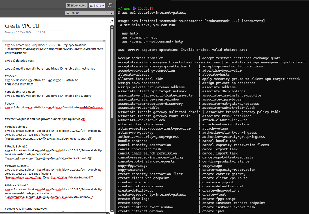This screenshot has width=309, height=214.
Task: Click 'create-flow-logs' in the terminal list
Action: click(134, 199)
